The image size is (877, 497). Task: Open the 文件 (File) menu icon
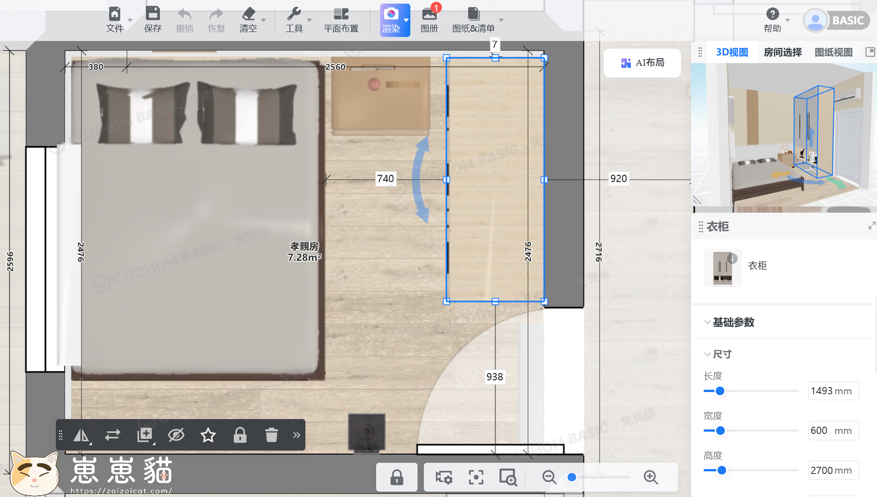(114, 14)
